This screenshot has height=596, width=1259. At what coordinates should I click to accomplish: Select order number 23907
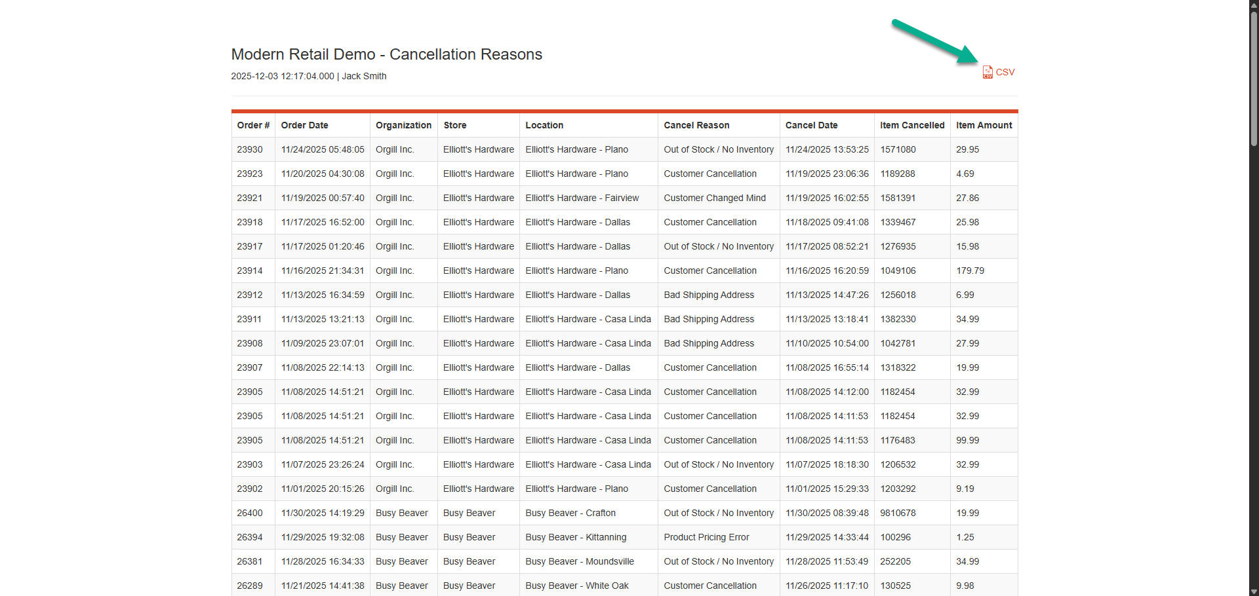coord(250,367)
